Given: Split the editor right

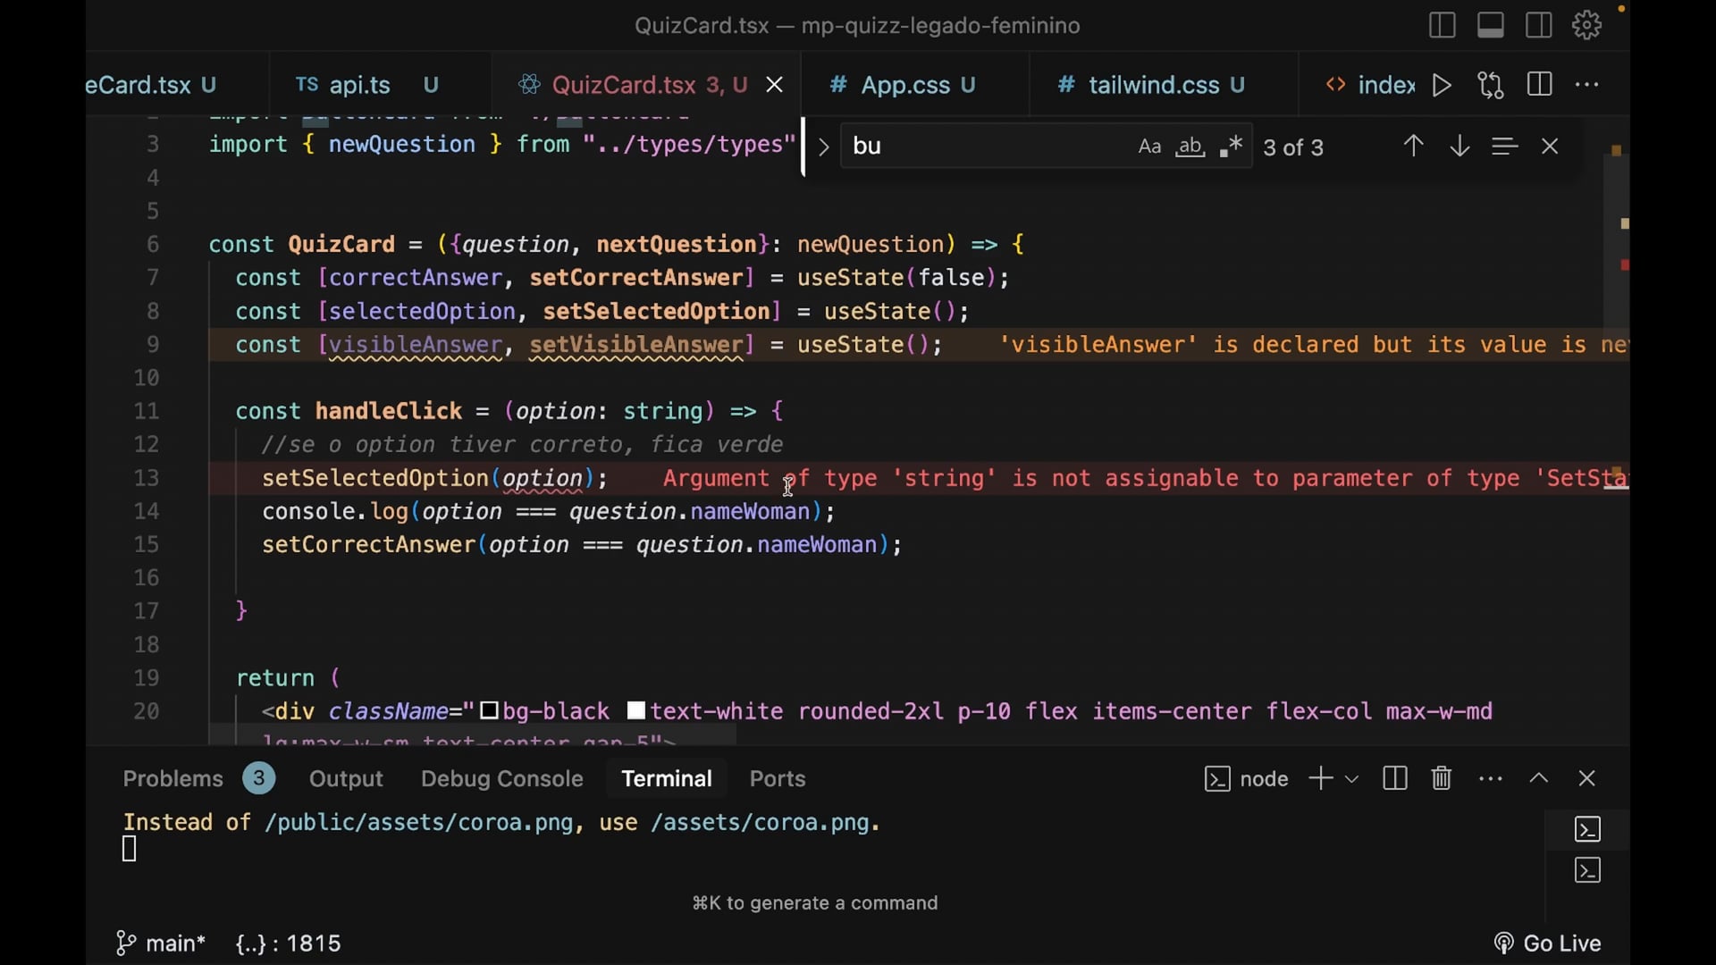Looking at the screenshot, I should tap(1539, 85).
